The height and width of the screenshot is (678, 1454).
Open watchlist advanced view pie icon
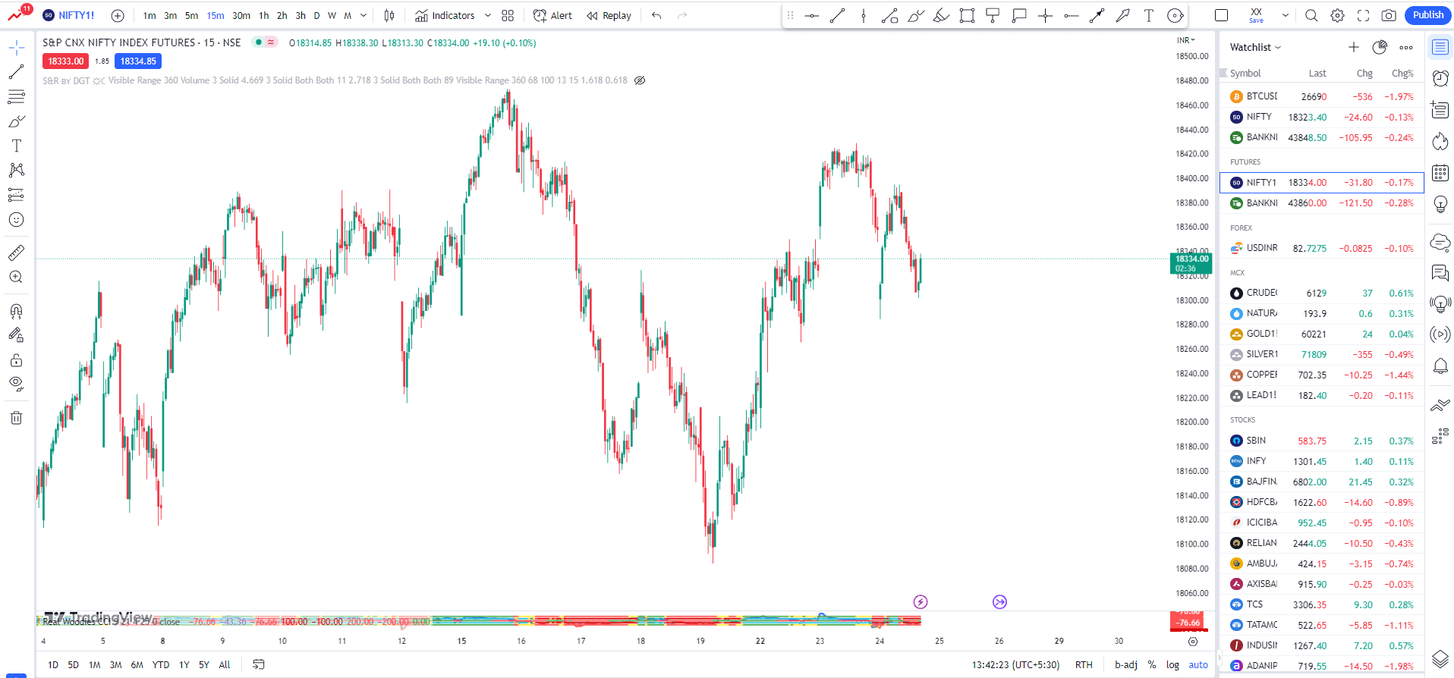pyautogui.click(x=1380, y=47)
